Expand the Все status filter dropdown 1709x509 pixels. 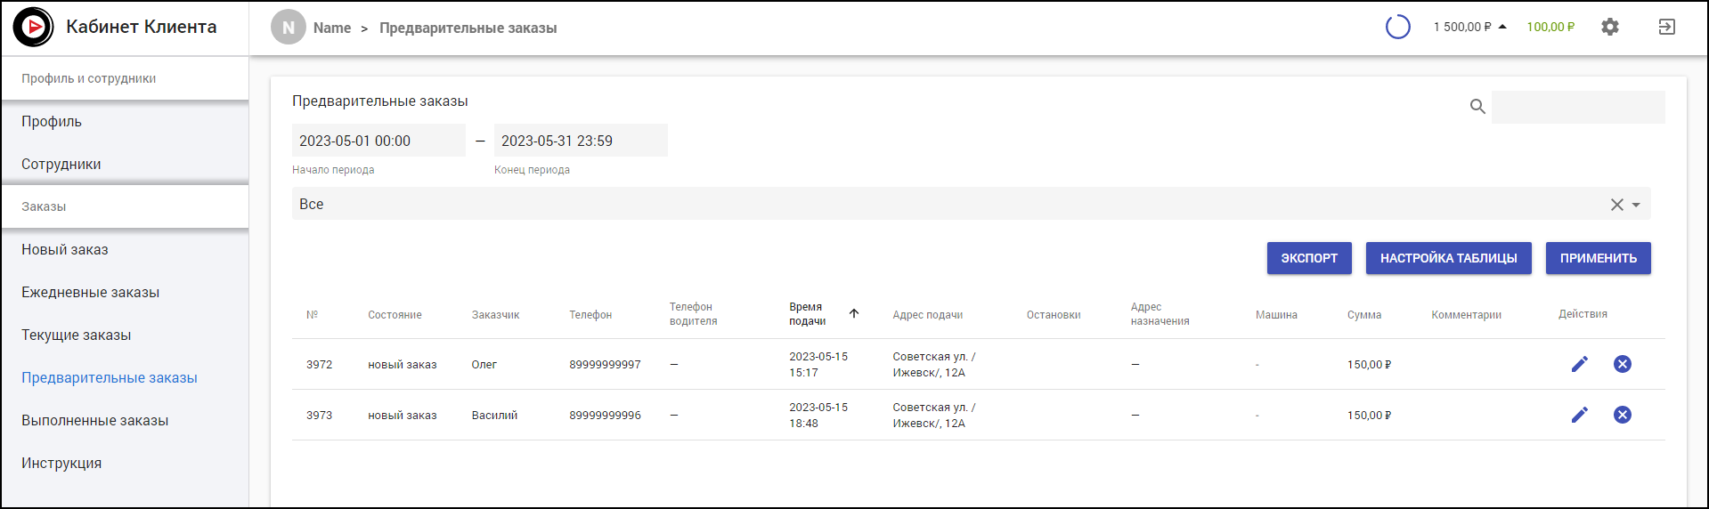point(1636,205)
